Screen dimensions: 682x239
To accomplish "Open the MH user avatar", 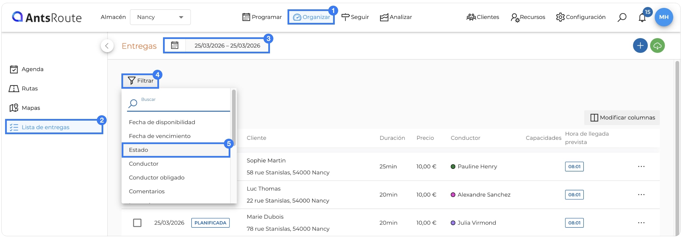I will 664,17.
